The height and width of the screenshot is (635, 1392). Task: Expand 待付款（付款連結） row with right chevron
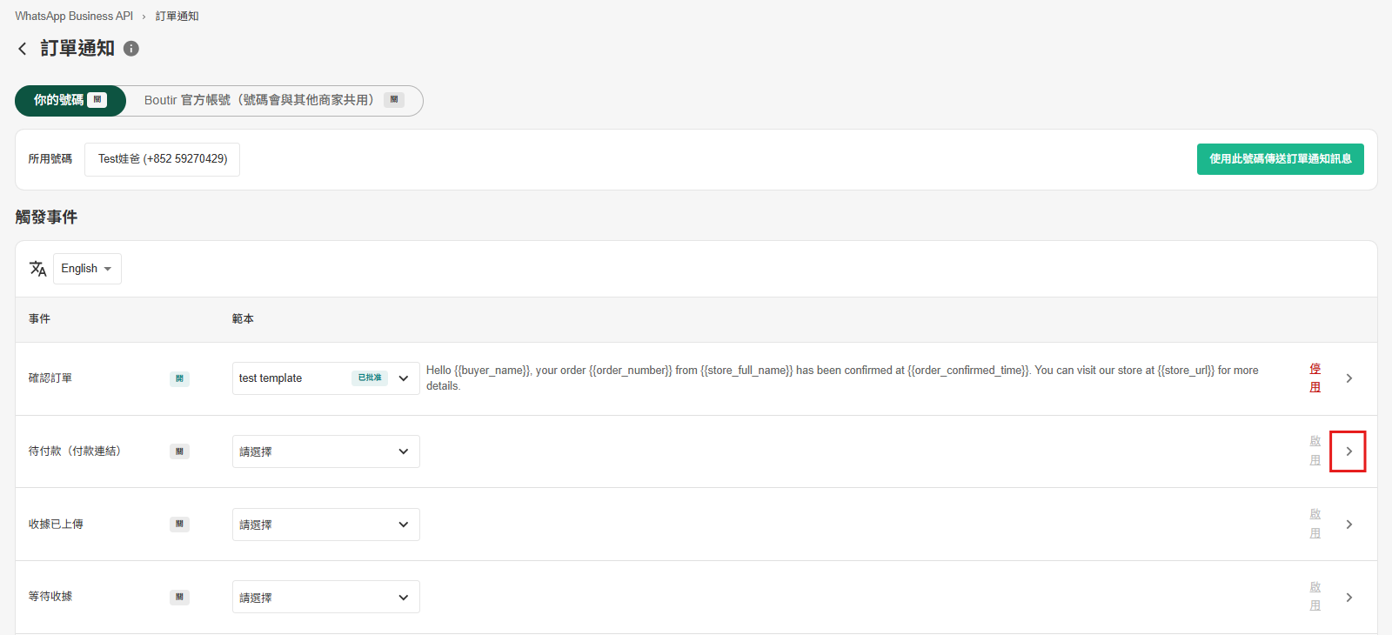click(x=1348, y=451)
